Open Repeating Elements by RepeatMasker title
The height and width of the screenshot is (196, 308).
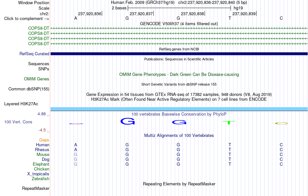tap(179, 184)
